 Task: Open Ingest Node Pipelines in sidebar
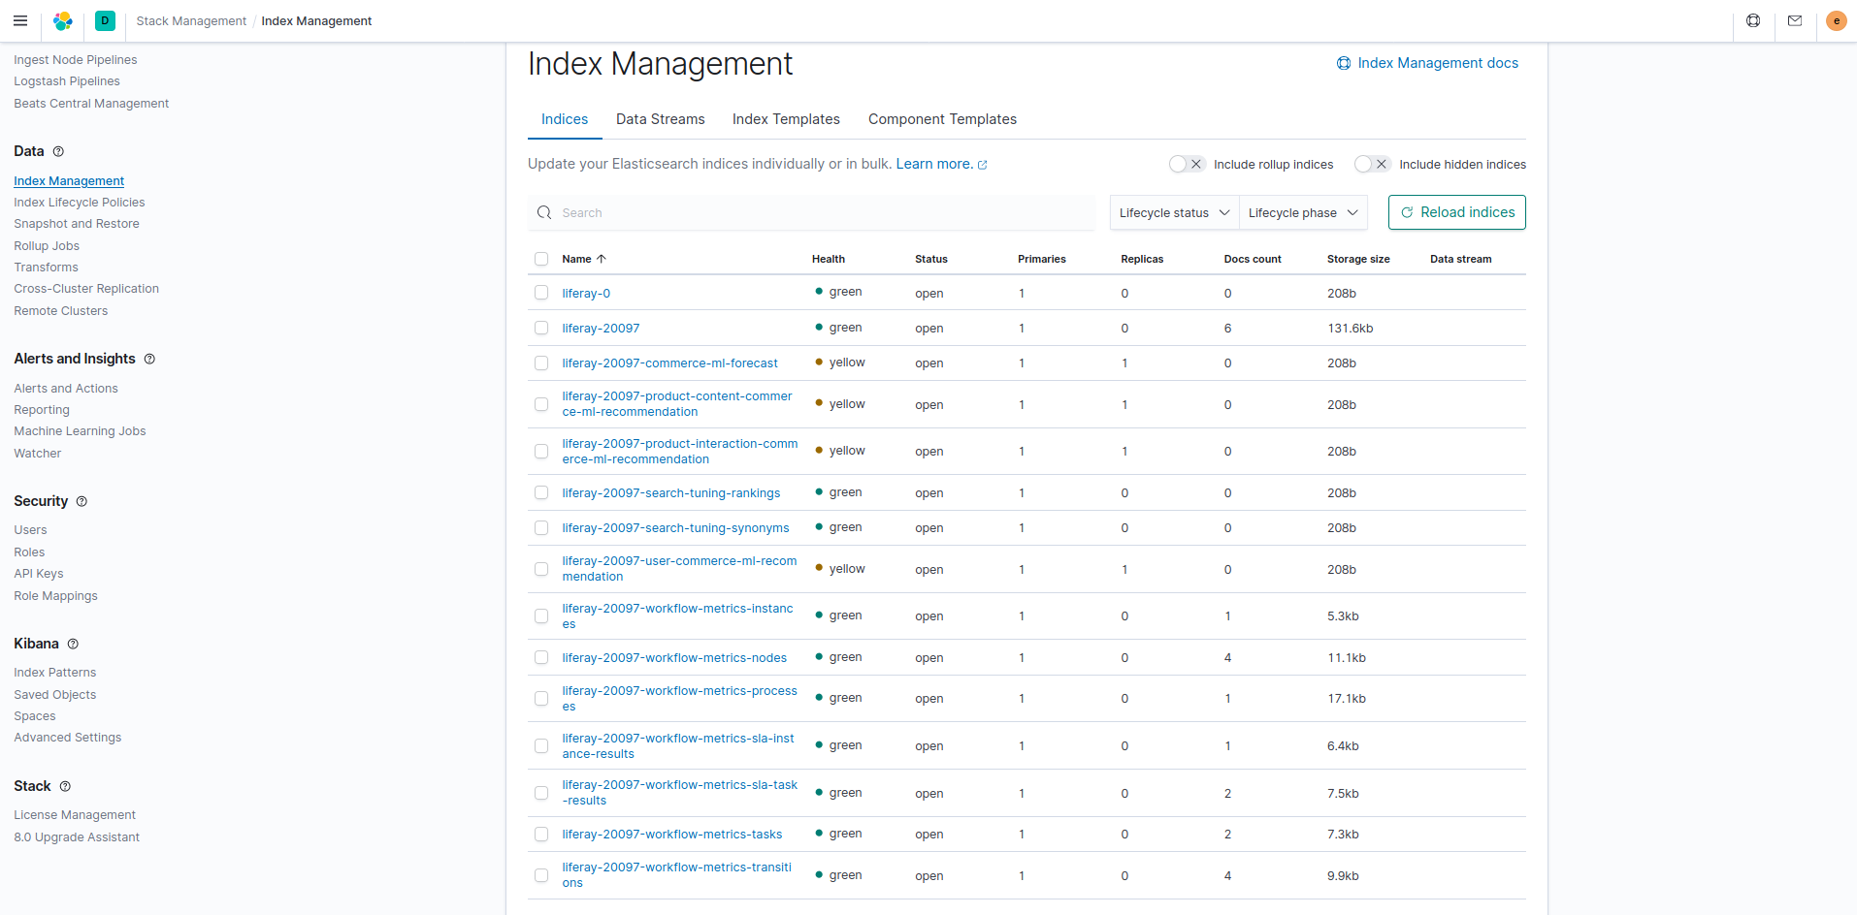pos(76,60)
